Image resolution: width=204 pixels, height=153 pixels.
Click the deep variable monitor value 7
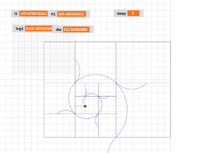tap(133, 13)
